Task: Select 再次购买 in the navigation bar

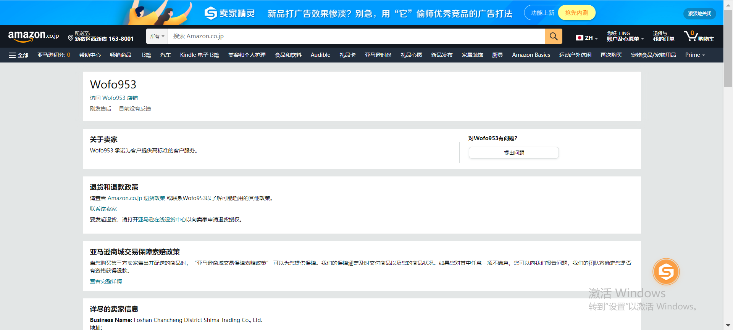Action: click(x=611, y=55)
